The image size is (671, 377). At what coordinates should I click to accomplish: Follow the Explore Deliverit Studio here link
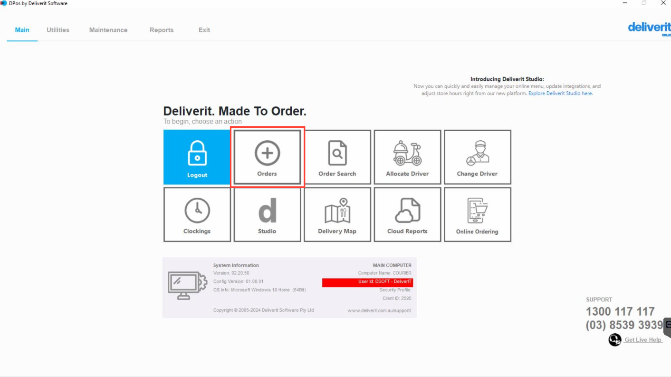tap(561, 94)
